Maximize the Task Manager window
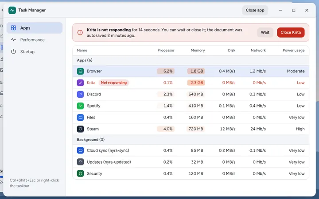This screenshot has width=319, height=199. 294,10
